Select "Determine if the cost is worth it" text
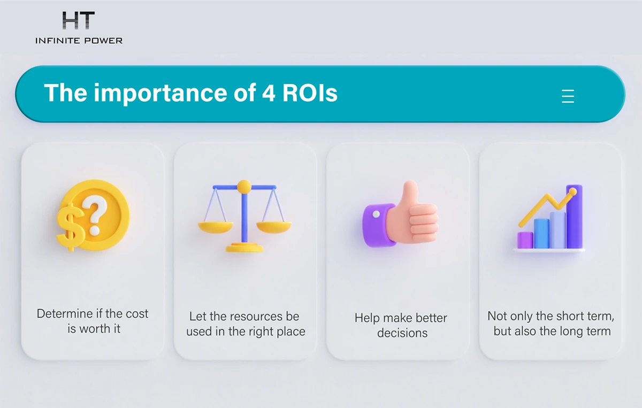The width and height of the screenshot is (642, 408). coord(93,321)
